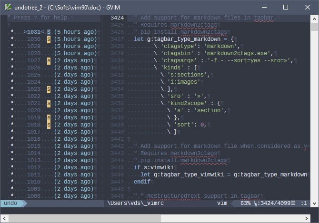Select undo state 1029 in undotree

coord(53,46)
